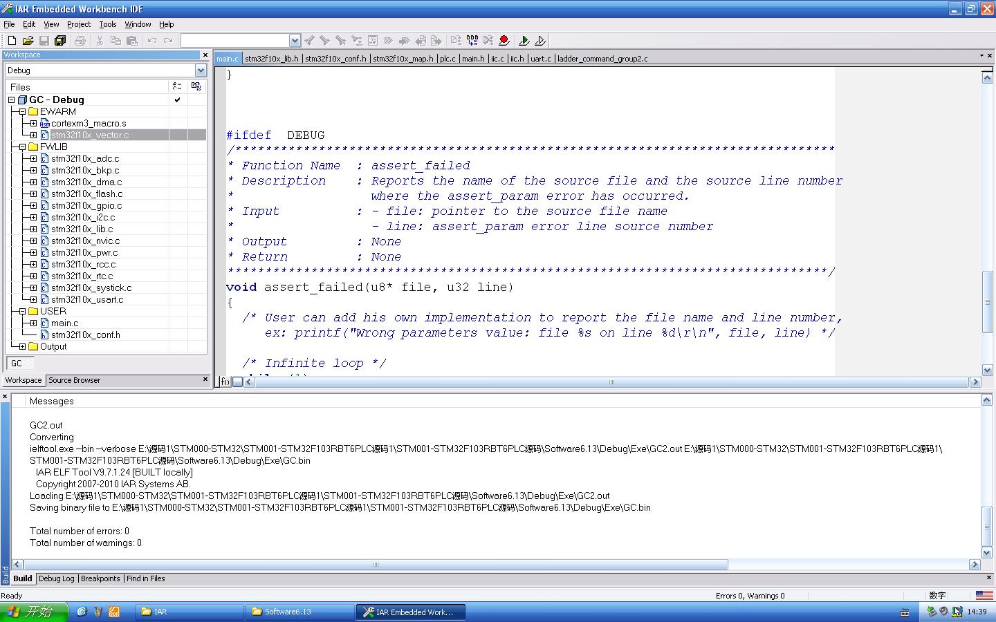Click the Redo arrow icon
The height and width of the screenshot is (622, 996).
168,41
